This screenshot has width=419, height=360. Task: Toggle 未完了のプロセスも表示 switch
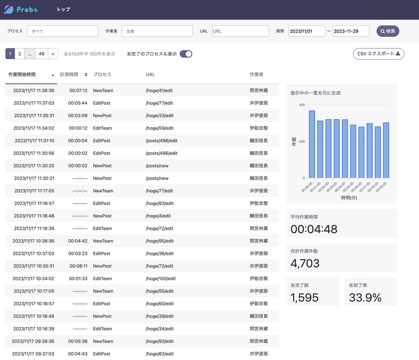pos(186,54)
